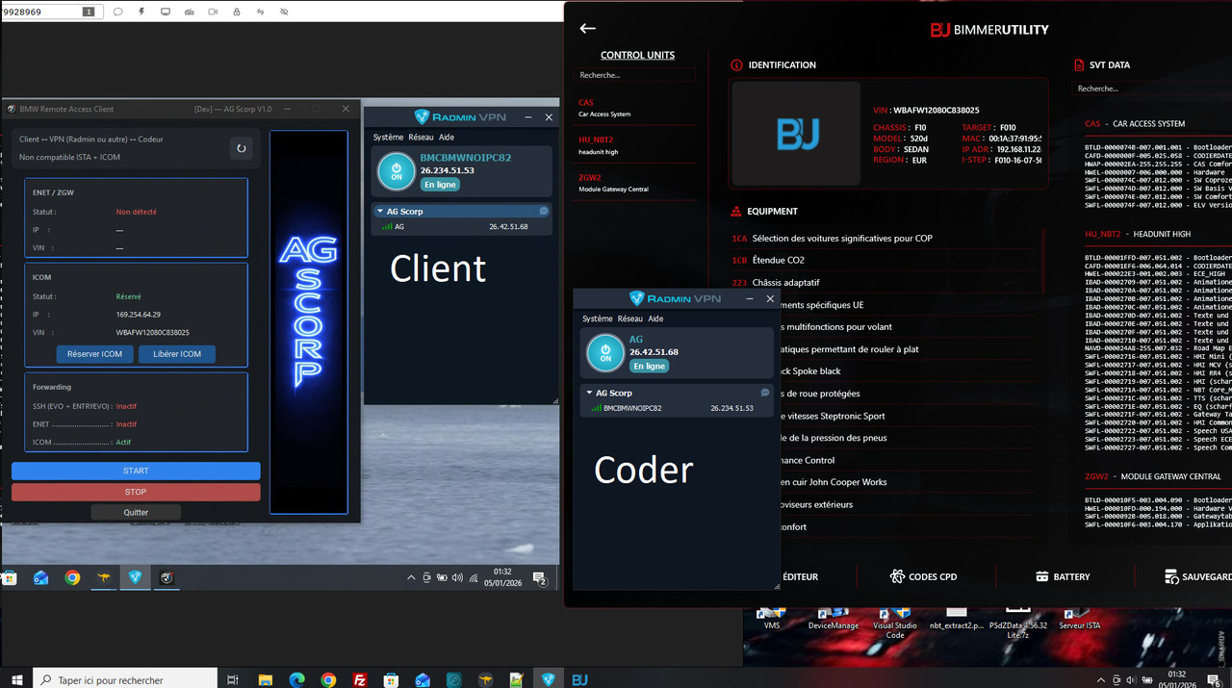Screen dimensions: 1232x688
Task: Click the BJ logo thumbnail in the Identification panel
Action: [797, 134]
